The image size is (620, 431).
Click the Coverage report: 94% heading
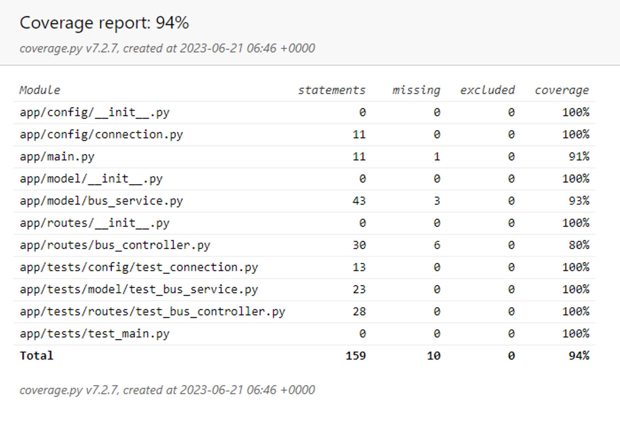pyautogui.click(x=104, y=22)
